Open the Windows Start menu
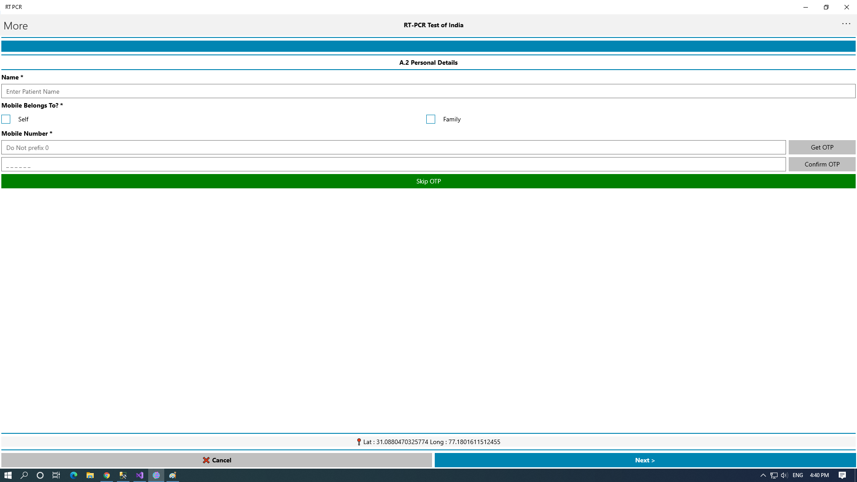Viewport: 857px width, 482px height. click(x=8, y=475)
